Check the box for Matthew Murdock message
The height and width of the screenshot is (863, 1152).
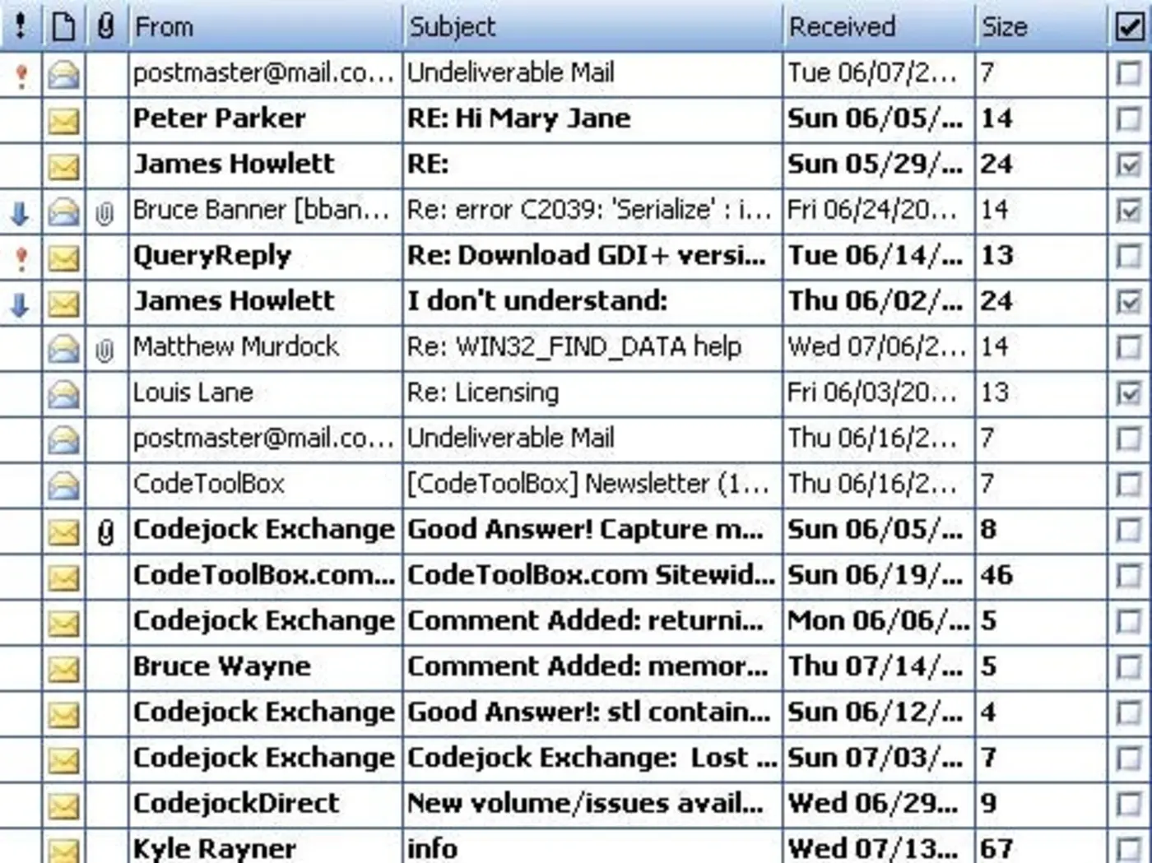pos(1129,348)
